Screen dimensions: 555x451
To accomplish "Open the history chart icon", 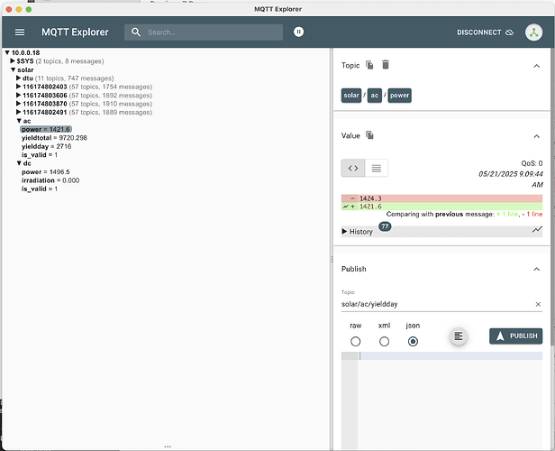I will 537,230.
